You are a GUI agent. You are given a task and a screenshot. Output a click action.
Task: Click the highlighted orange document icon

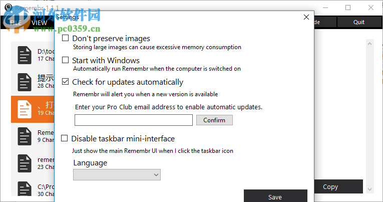point(25,109)
